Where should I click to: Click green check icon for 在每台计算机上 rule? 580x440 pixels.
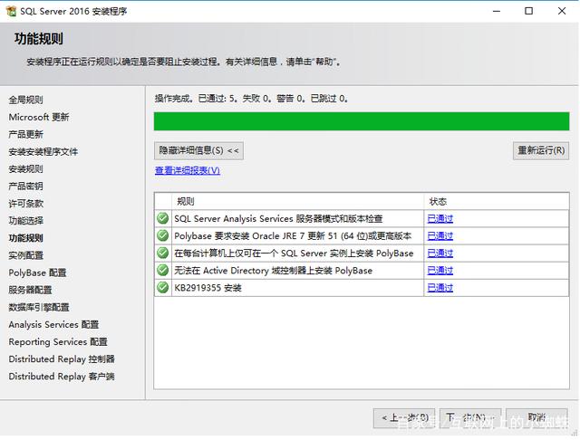[163, 253]
